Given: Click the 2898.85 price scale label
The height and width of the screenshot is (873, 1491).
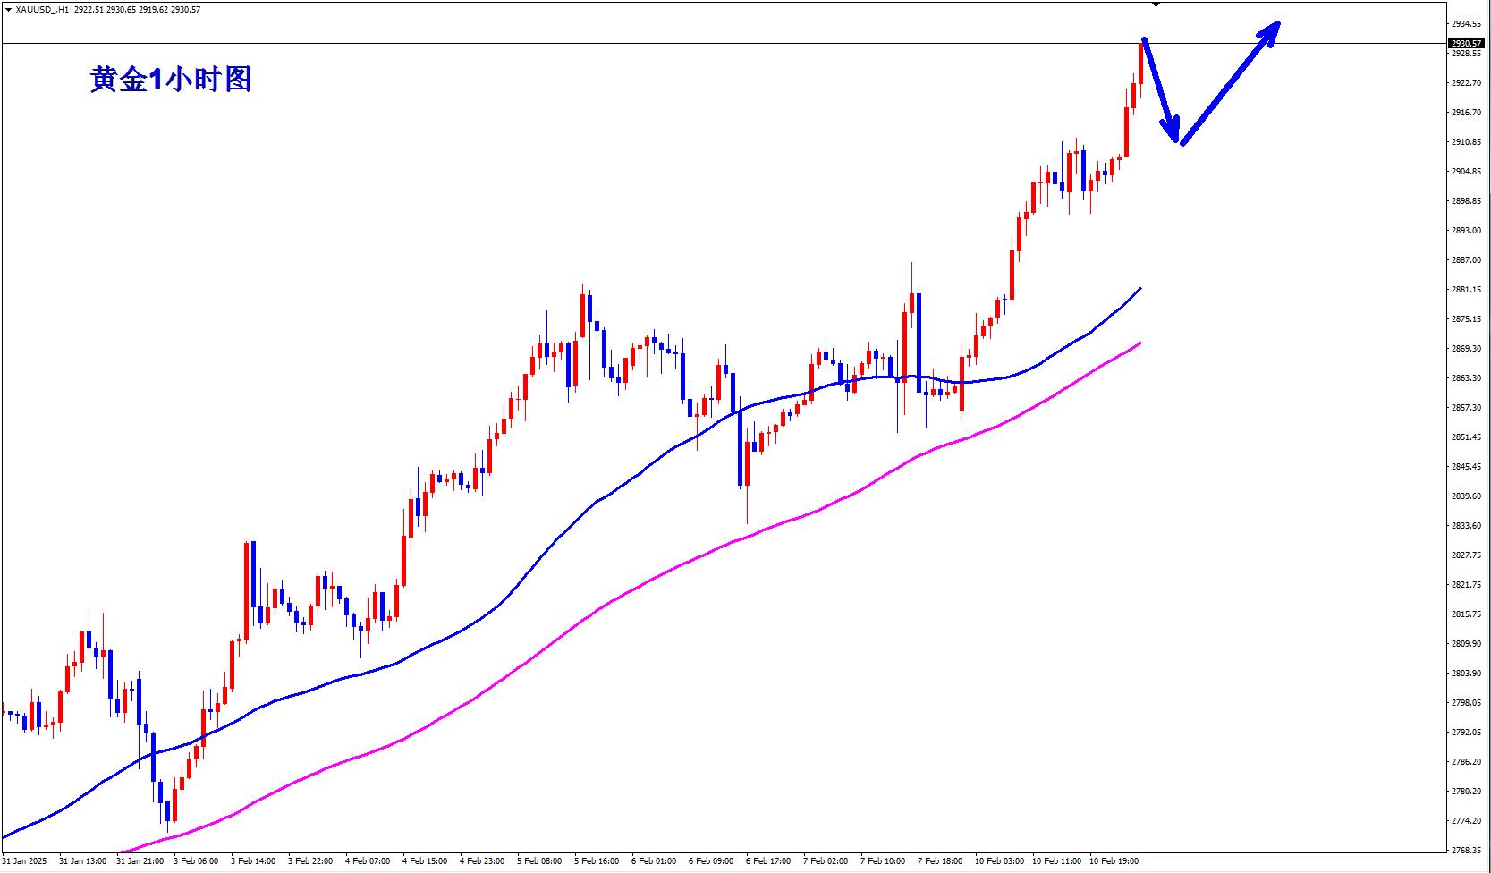Looking at the screenshot, I should [x=1466, y=200].
